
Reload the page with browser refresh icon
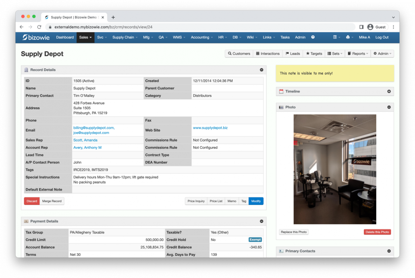[39, 27]
